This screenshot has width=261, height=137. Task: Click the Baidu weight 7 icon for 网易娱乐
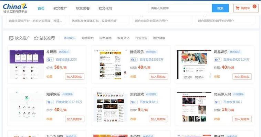click(x=217, y=60)
